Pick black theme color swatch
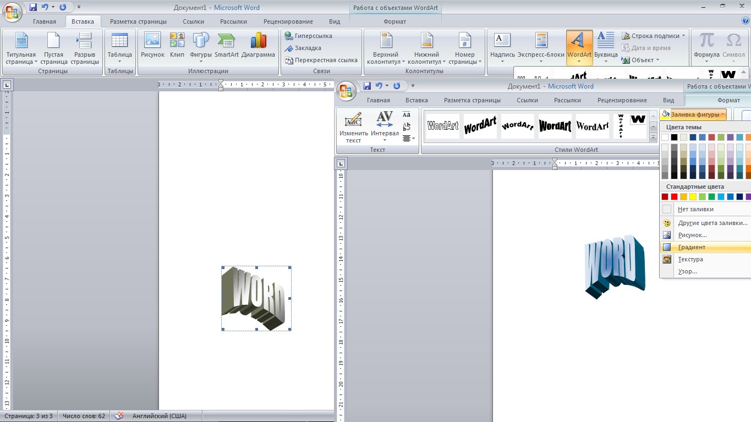The image size is (751, 422). click(675, 137)
